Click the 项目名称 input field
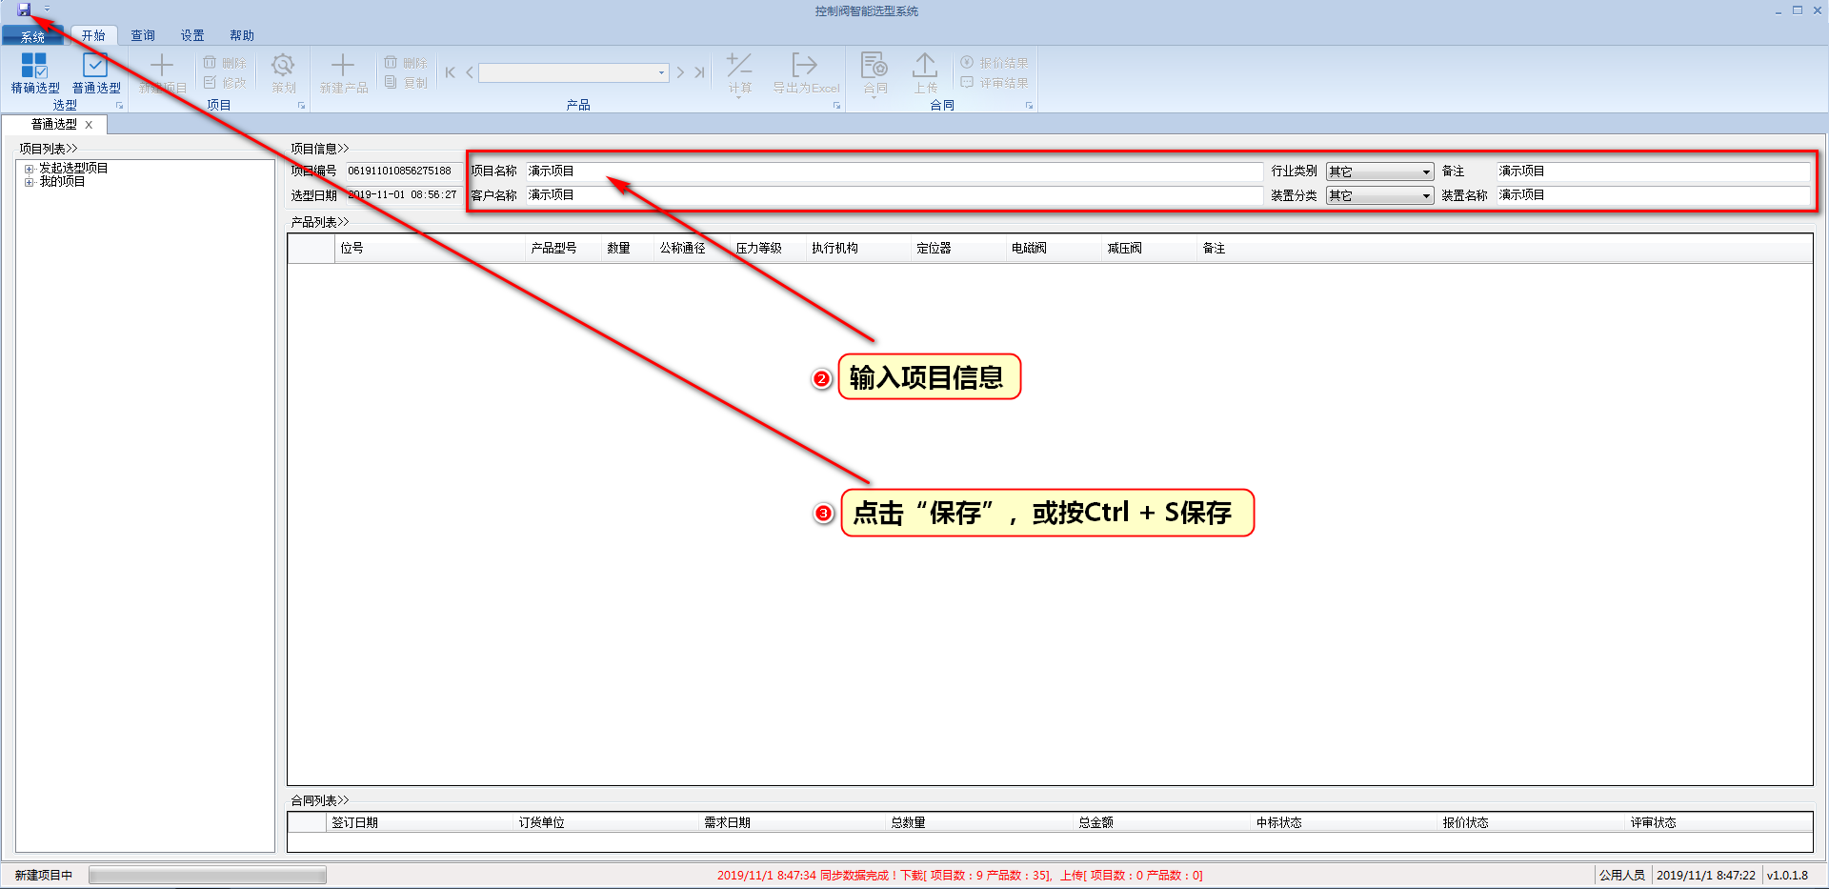1829x889 pixels. (894, 172)
